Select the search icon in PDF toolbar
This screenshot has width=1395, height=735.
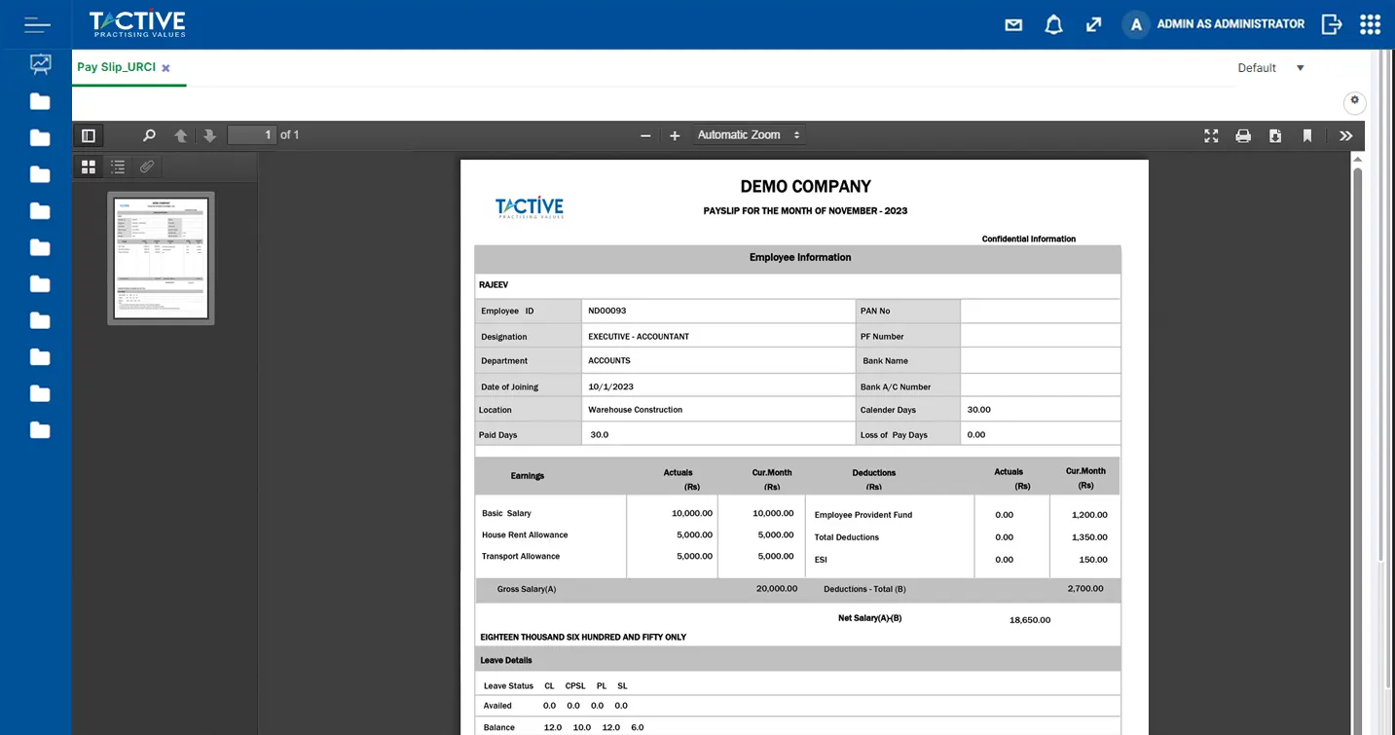tap(149, 135)
